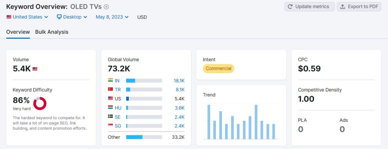Click the Very hard difficulty label

click(x=22, y=109)
